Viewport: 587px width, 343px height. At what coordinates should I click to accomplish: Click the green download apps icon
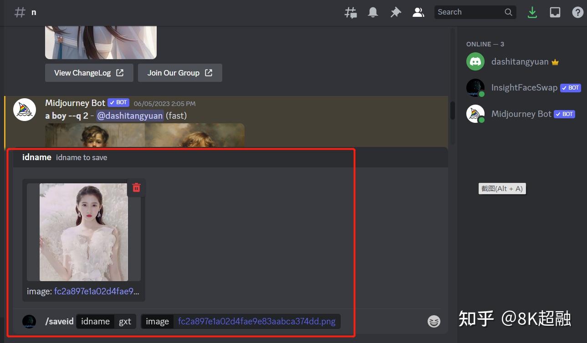(532, 12)
